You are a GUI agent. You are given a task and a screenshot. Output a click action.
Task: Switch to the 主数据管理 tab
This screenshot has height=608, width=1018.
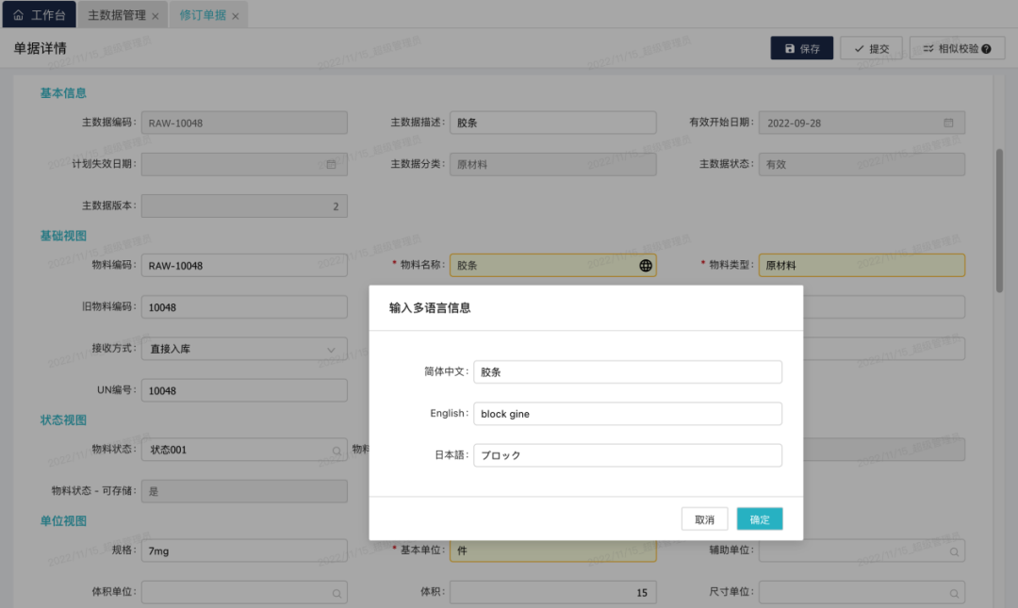[x=116, y=15]
